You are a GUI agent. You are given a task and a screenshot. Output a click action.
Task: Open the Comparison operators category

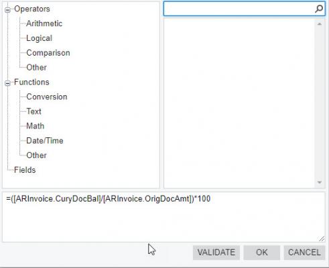click(48, 53)
